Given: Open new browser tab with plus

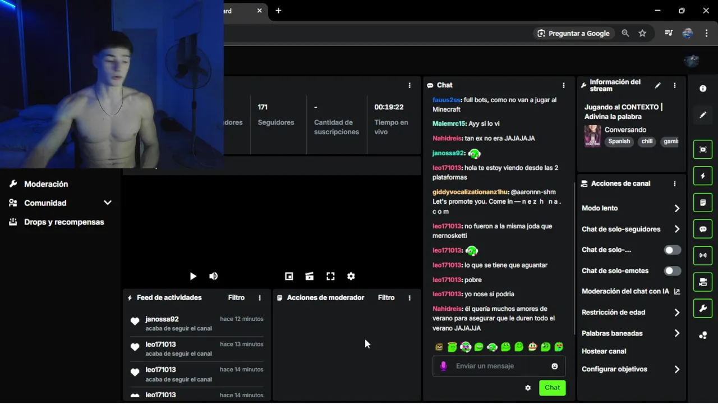Looking at the screenshot, I should coord(278,11).
